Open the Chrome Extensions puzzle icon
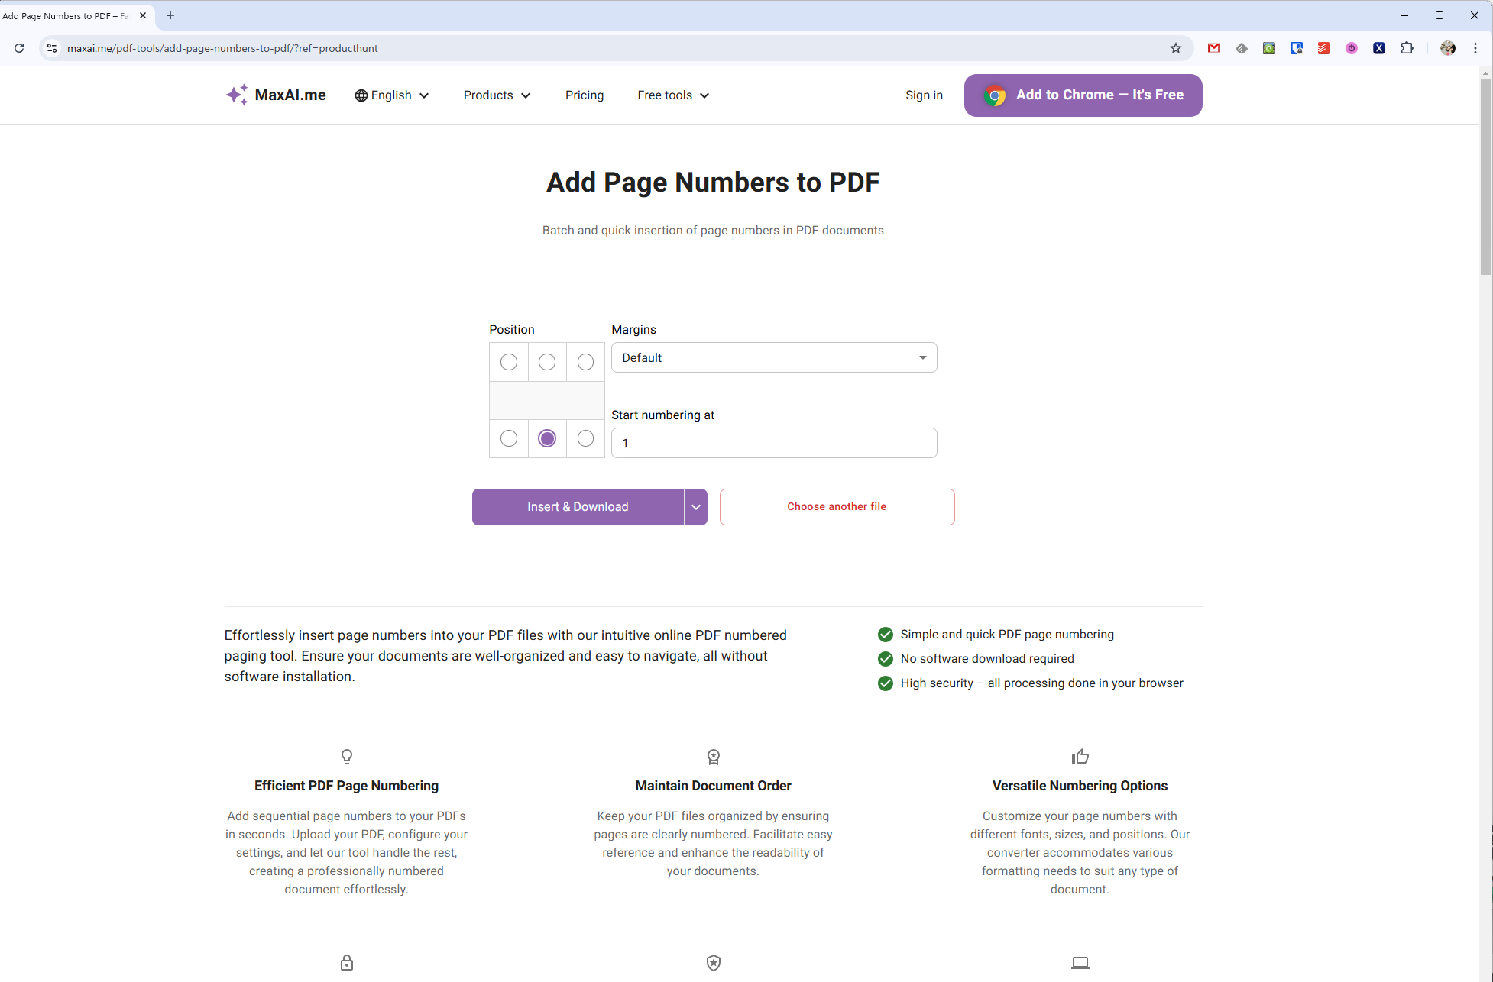This screenshot has width=1493, height=982. pyautogui.click(x=1407, y=48)
